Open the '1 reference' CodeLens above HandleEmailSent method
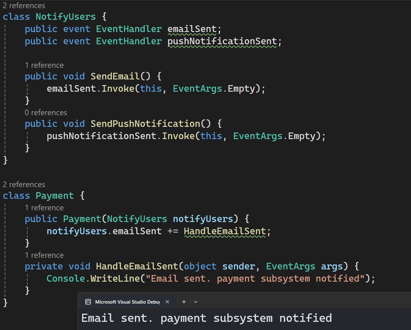Screen dimensions: 411x330 44,255
